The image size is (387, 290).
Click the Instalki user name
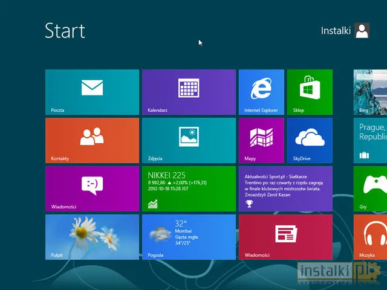click(336, 31)
